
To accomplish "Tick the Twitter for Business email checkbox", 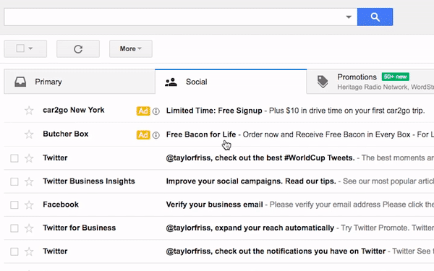I will 14,228.
